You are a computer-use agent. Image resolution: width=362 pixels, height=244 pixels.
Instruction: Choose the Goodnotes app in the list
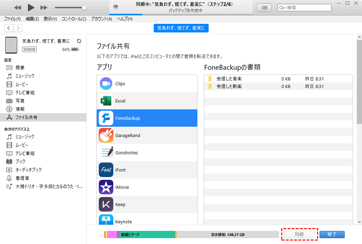[x=126, y=153]
